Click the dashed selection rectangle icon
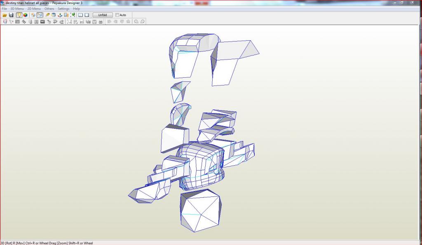The image size is (422, 245). pyautogui.click(x=69, y=22)
